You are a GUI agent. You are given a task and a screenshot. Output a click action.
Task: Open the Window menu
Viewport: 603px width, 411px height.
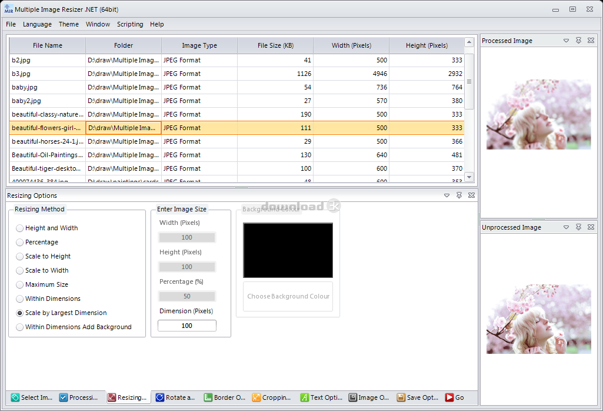click(x=98, y=24)
